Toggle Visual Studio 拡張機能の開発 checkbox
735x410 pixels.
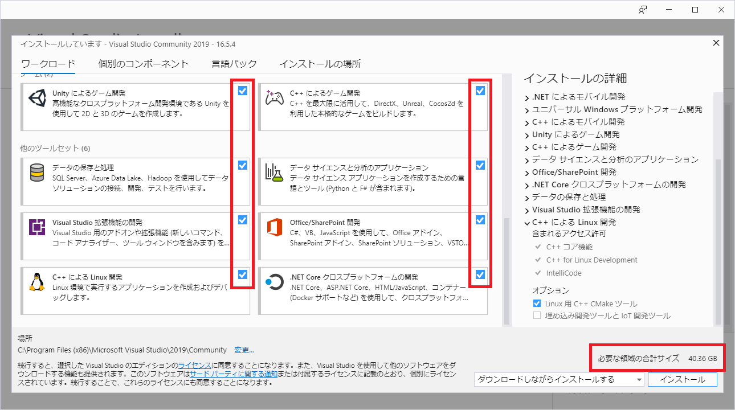pos(243,220)
